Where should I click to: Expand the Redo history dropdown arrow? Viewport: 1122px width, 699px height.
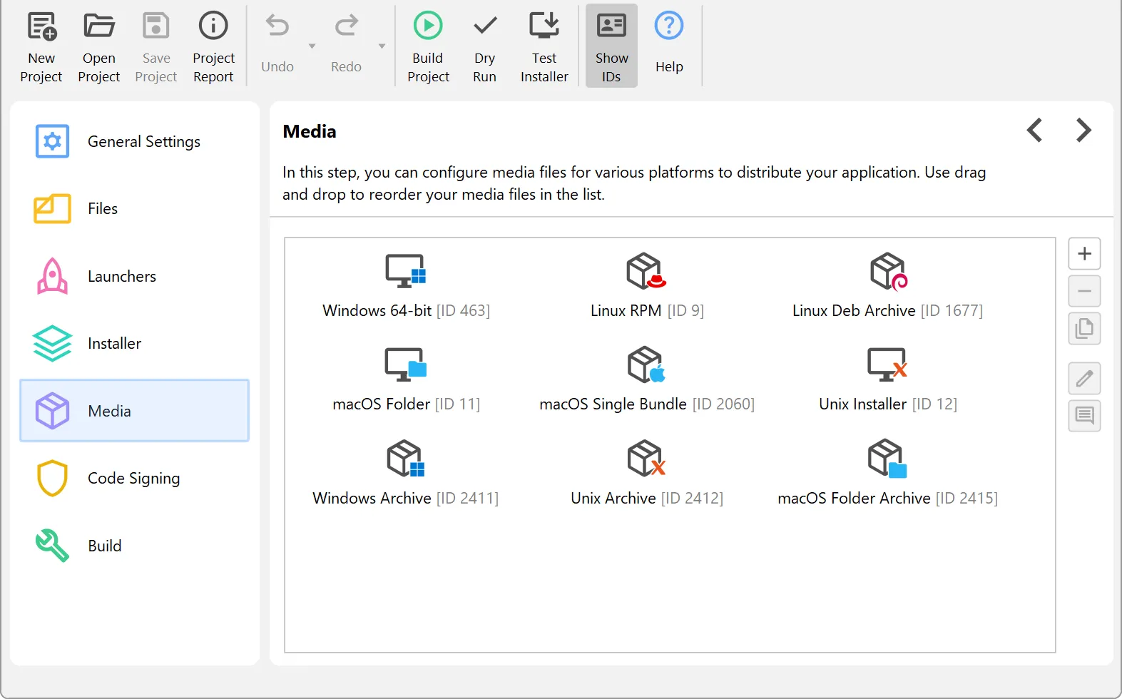(382, 46)
